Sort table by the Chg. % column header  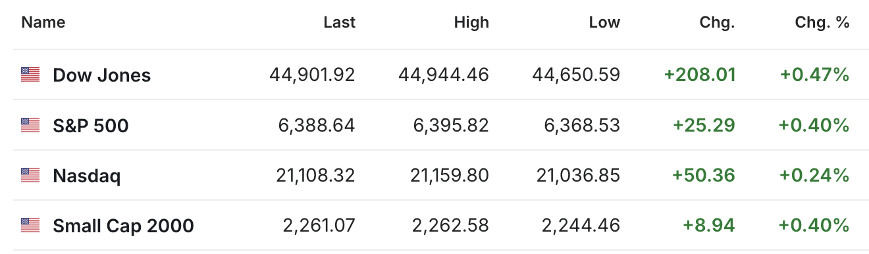pos(822,22)
